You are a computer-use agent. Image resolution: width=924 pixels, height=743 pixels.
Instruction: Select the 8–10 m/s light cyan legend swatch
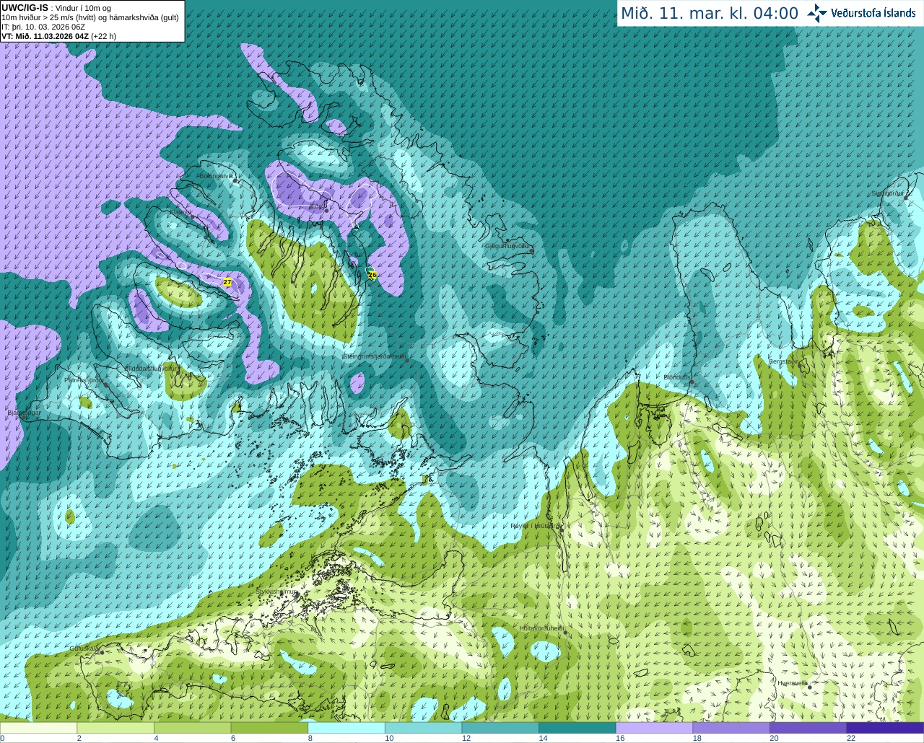pos(346,728)
